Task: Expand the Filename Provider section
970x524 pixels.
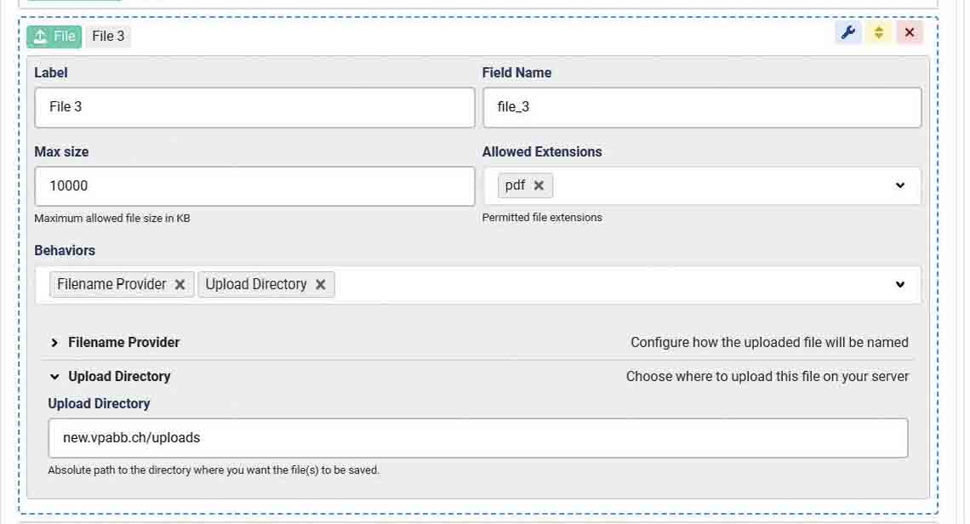Action: [123, 342]
